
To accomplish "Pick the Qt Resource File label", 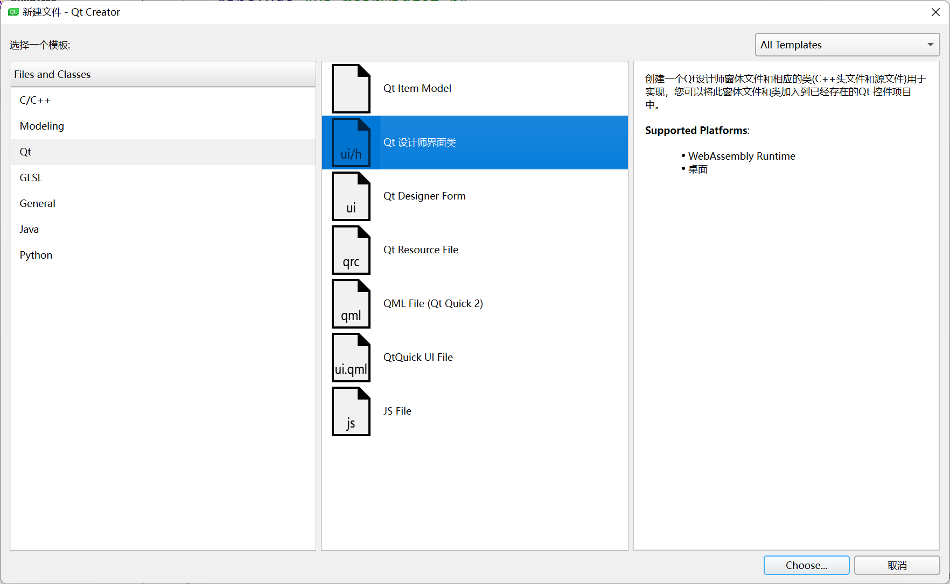I will tap(421, 250).
